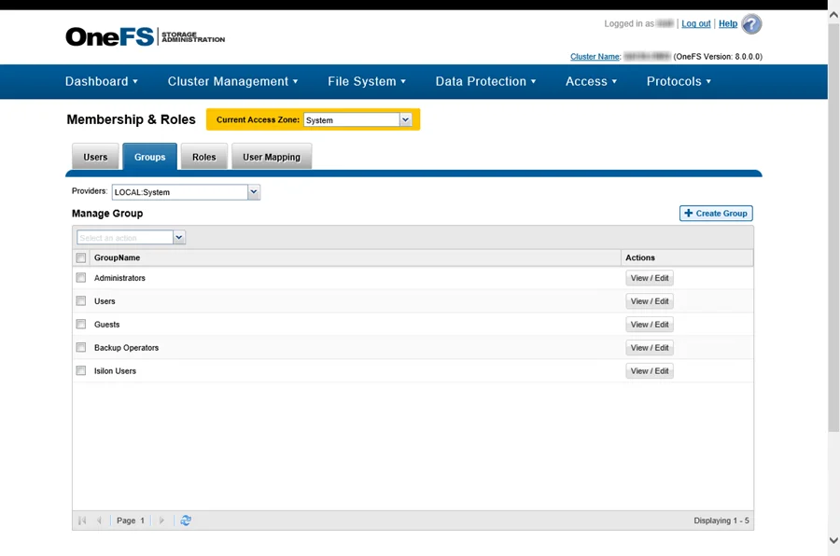Select the Isilon Users group name
This screenshot has width=840, height=556.
point(115,370)
